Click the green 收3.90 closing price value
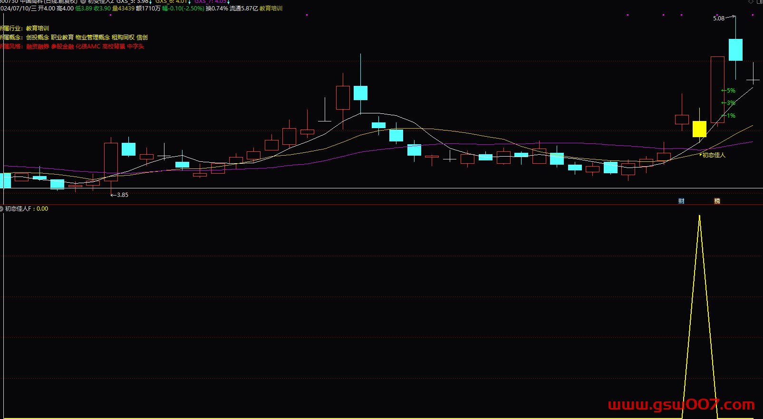 102,9
